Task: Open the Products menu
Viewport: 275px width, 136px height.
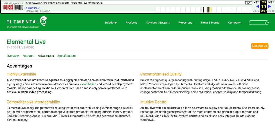Action: [131, 23]
